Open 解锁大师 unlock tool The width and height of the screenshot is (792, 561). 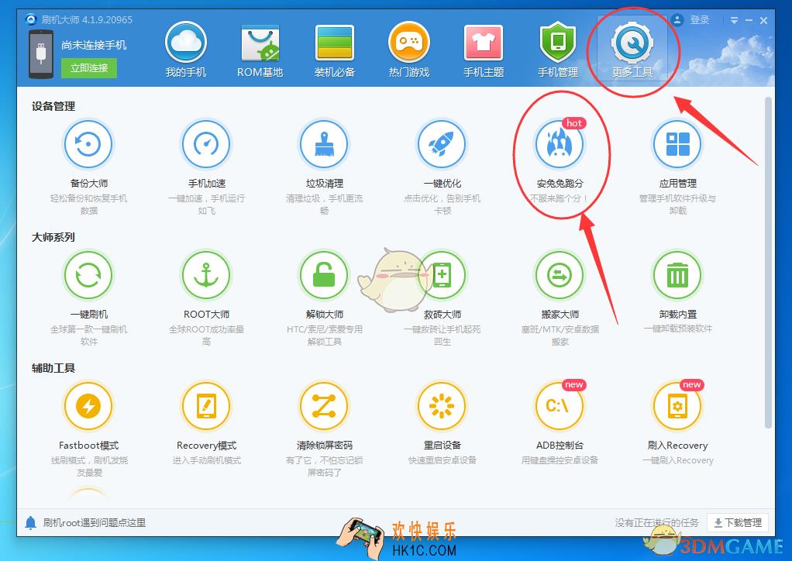click(x=324, y=275)
